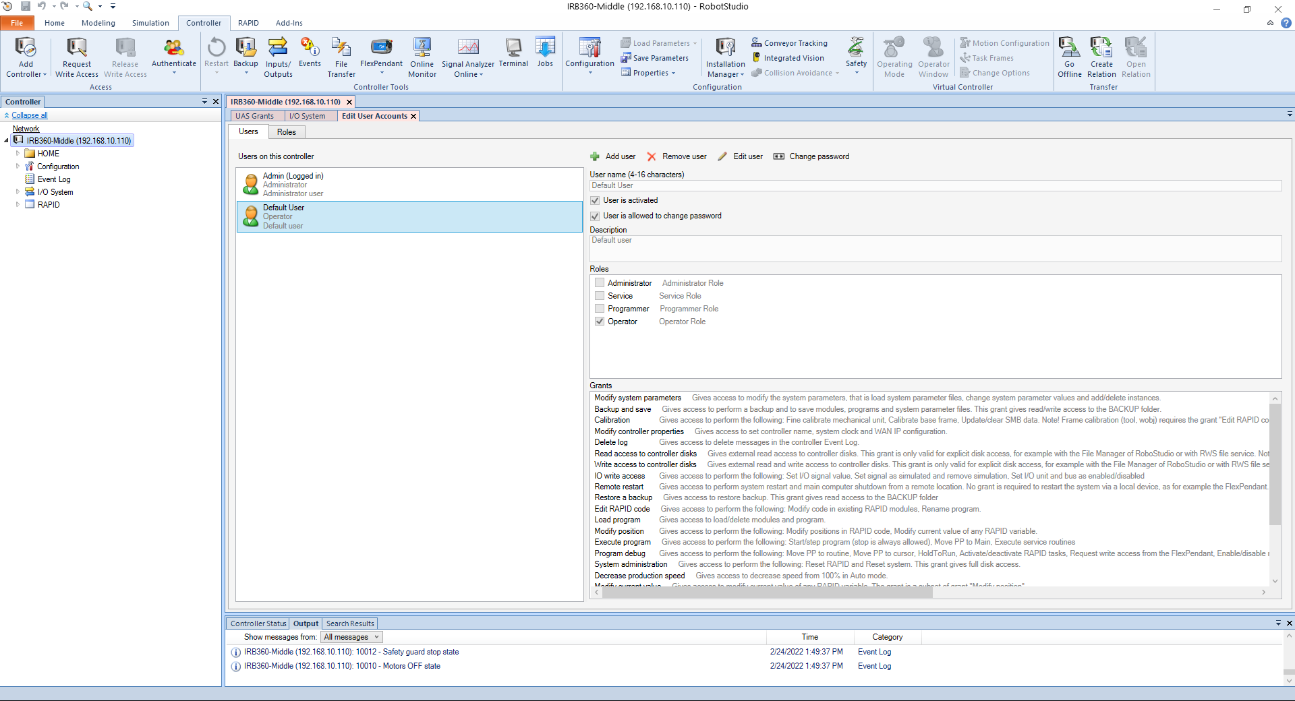Click the Edit user pencil button

coord(740,156)
